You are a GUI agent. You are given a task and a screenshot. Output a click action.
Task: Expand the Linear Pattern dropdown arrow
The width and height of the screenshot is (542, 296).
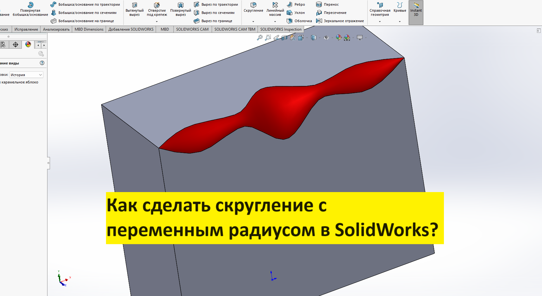click(275, 21)
